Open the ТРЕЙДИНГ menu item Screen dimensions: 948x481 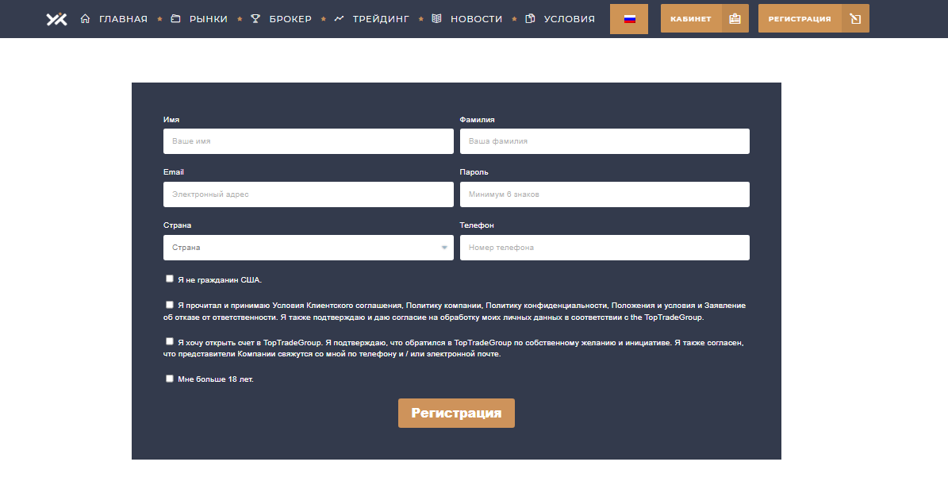(x=381, y=19)
